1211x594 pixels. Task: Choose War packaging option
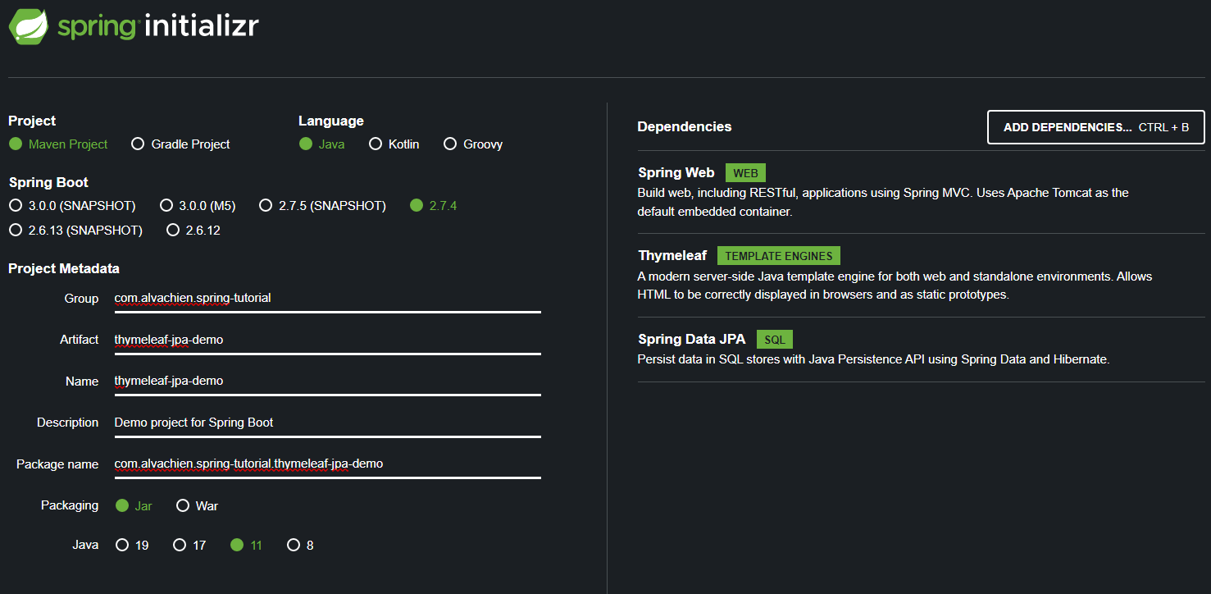click(x=197, y=505)
